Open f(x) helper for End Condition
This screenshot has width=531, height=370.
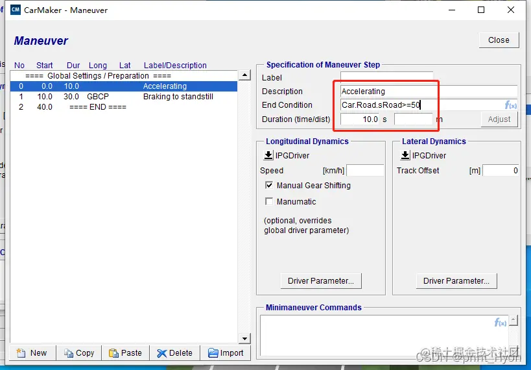(511, 105)
